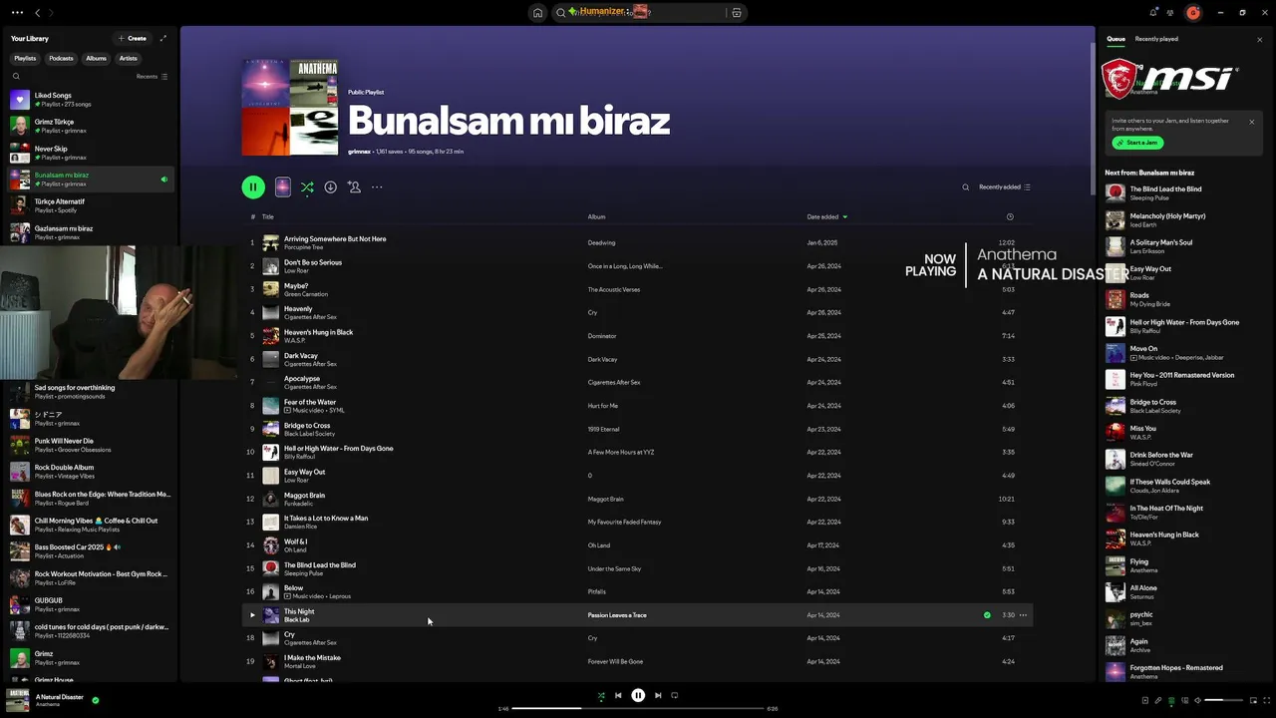Toggle the Now Playing view

[1145, 700]
